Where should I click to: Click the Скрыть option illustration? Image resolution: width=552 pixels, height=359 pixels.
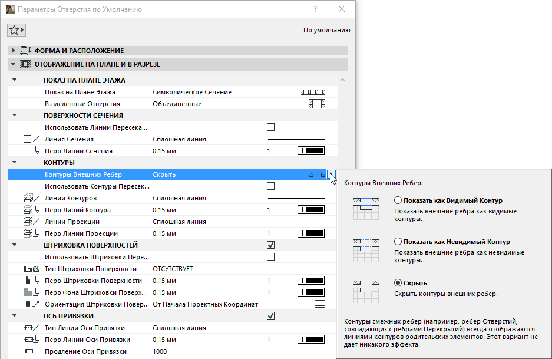(366, 291)
